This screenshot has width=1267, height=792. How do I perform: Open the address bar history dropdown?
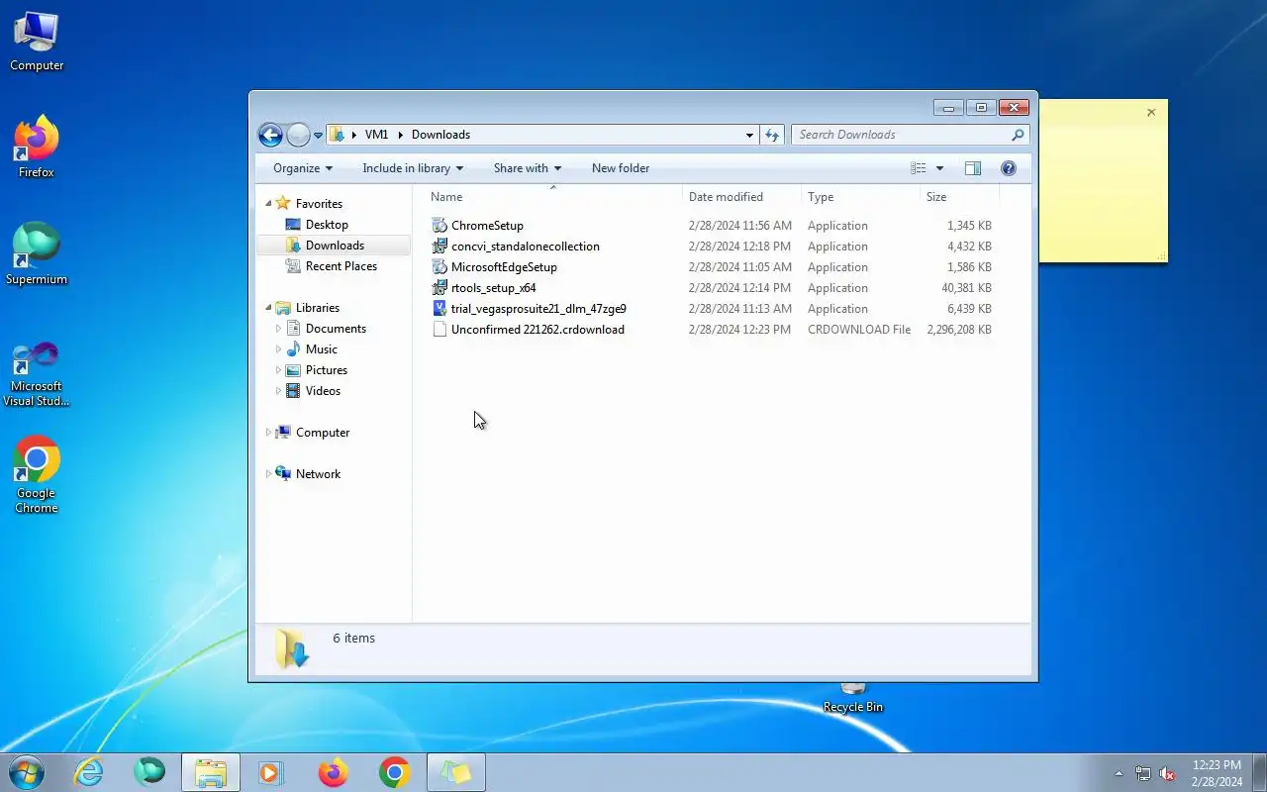(749, 135)
